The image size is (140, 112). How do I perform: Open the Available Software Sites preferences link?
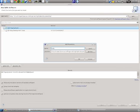pos(123,19)
